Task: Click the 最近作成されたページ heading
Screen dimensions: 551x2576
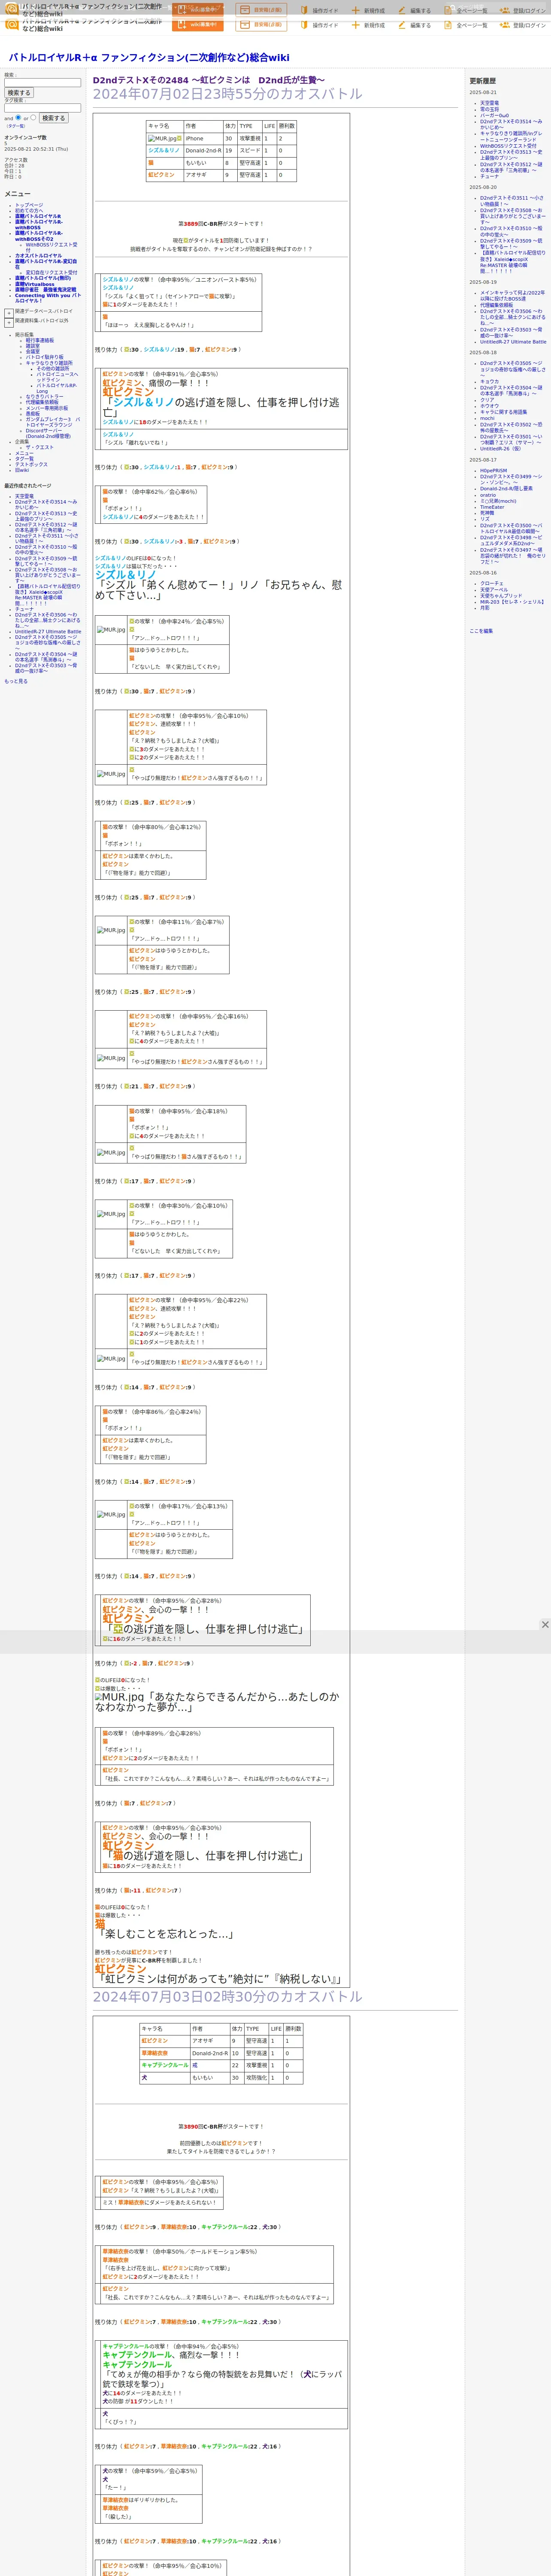Action: click(x=28, y=486)
